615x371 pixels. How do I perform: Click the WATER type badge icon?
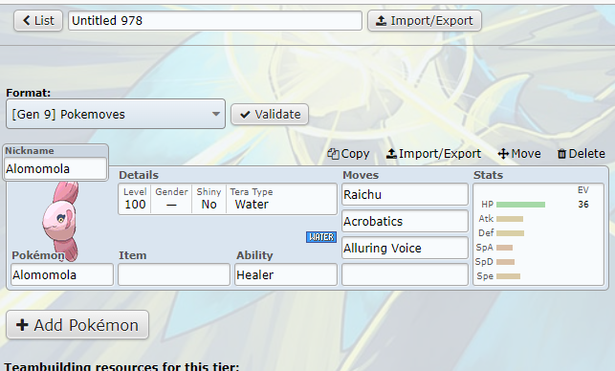(321, 237)
